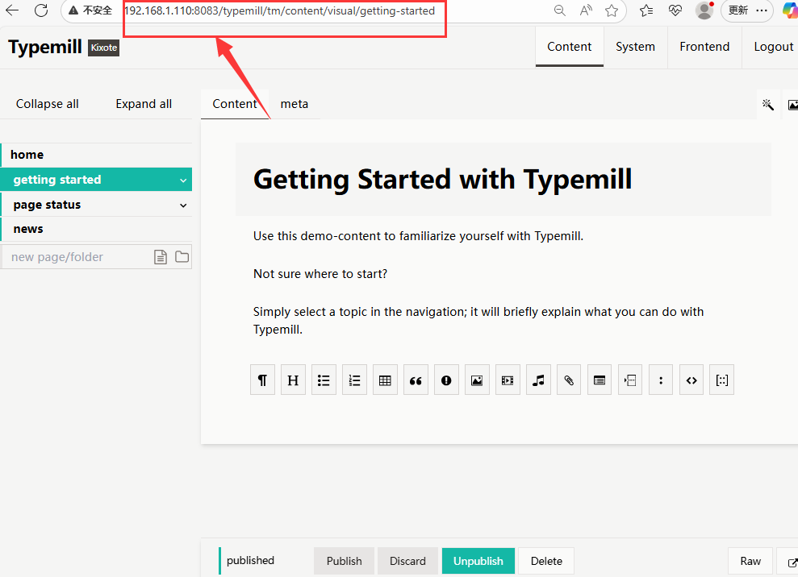Add a numbered list block
Screen dimensions: 798x577
[355, 380]
